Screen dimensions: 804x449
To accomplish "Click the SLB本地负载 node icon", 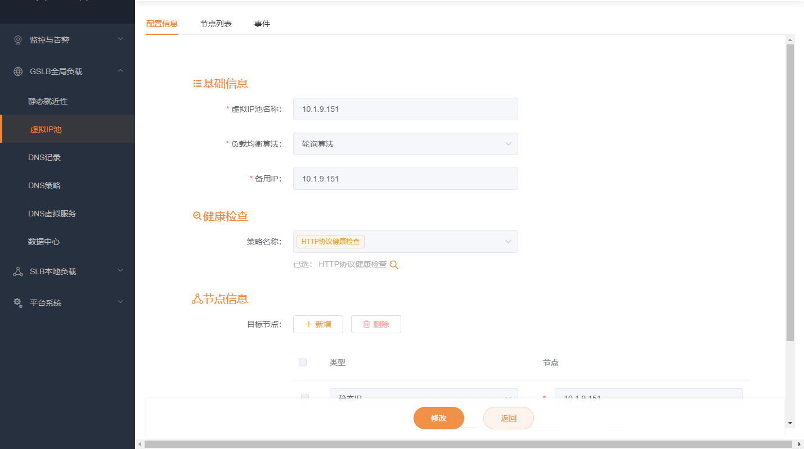I will click(x=17, y=271).
